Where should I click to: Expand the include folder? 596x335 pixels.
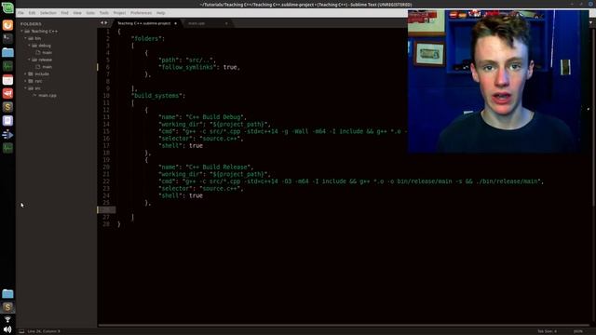26,74
